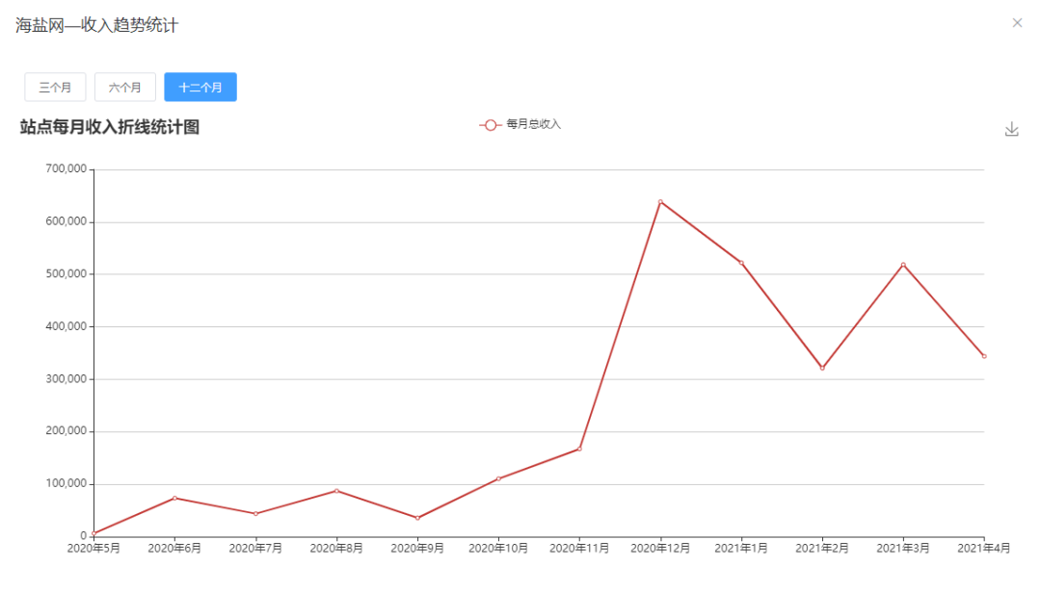Click the 2020年6月 data point
Screen dimensions: 1041x592
174,498
